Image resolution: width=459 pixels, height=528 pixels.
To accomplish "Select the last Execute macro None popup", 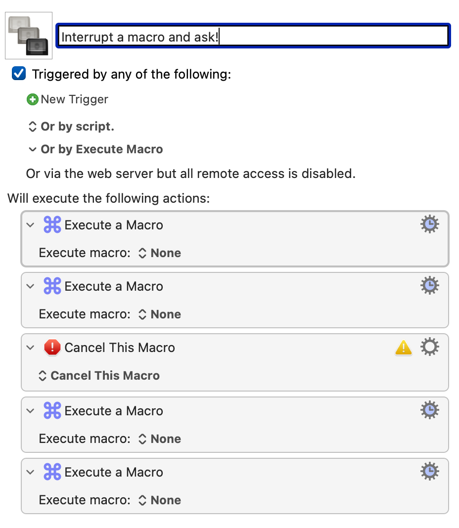I will pyautogui.click(x=160, y=500).
